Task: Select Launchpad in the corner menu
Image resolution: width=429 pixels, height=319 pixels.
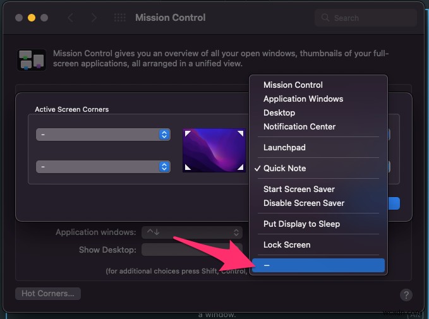Action: click(318, 147)
